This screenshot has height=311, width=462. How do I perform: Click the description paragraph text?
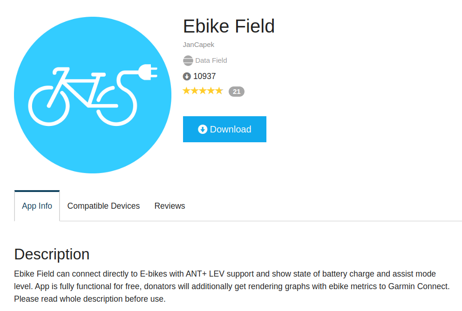click(x=232, y=286)
